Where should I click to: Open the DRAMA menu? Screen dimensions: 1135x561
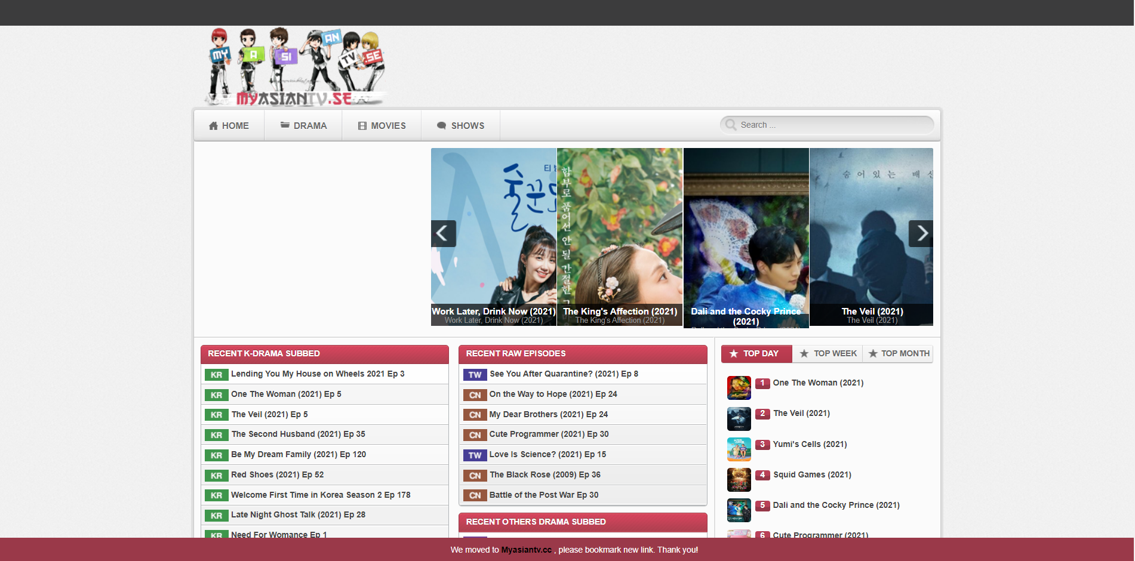[x=303, y=125]
